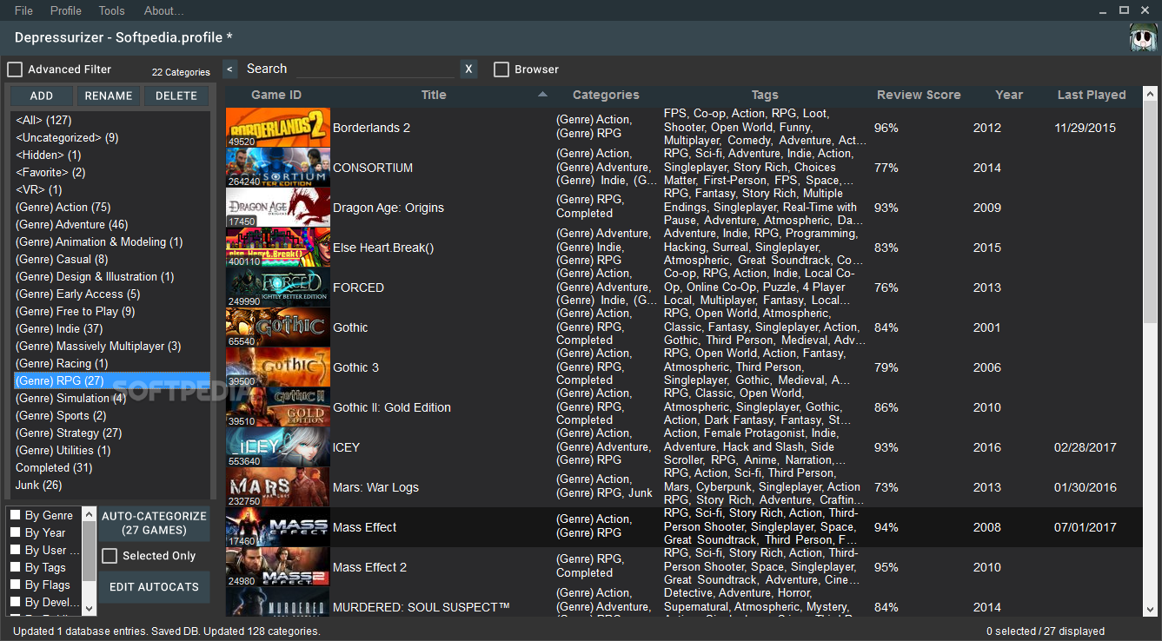Sort by the Last Played column header

click(1092, 95)
